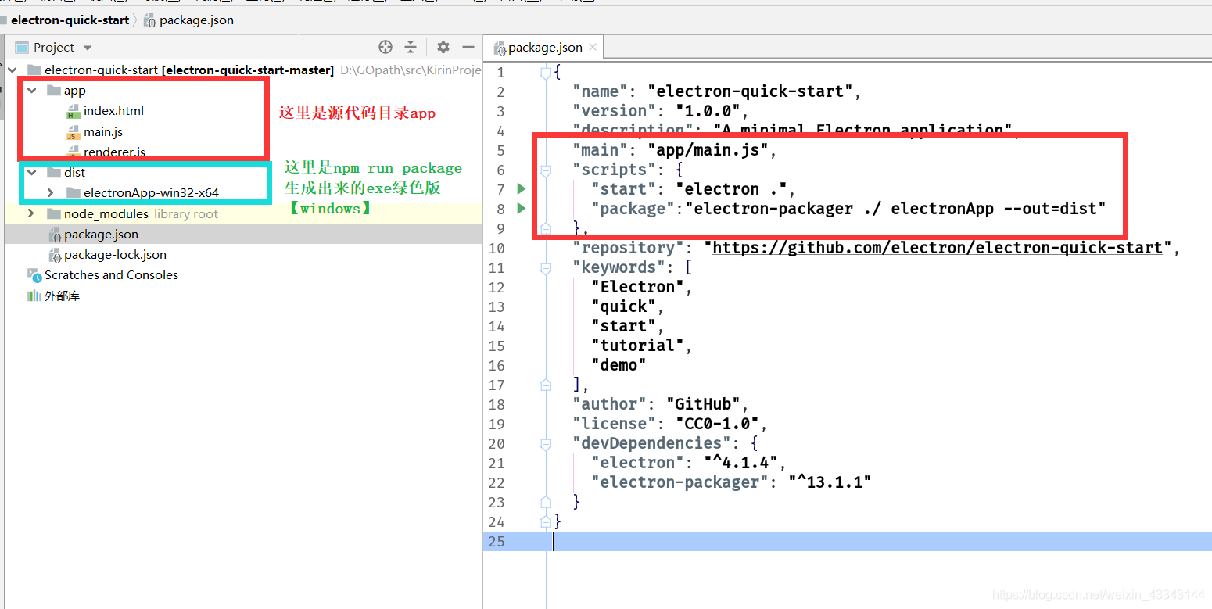This screenshot has height=609, width=1212.
Task: Fold the root JSON object on line 1
Action: (x=546, y=73)
